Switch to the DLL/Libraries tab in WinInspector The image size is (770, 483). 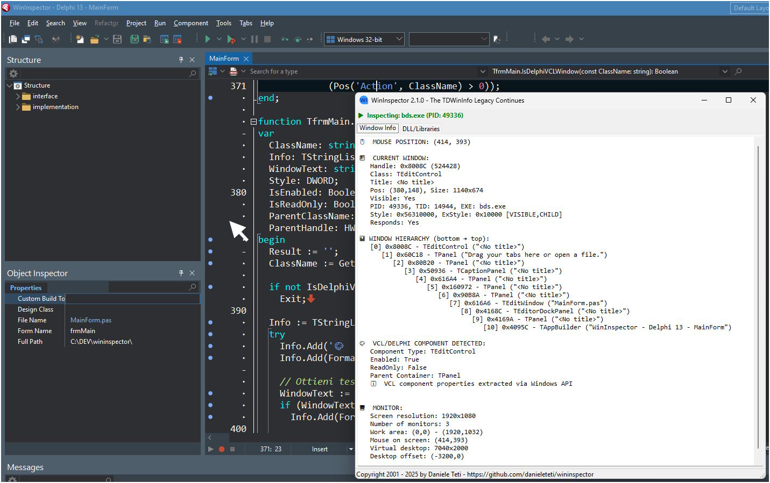pyautogui.click(x=421, y=128)
